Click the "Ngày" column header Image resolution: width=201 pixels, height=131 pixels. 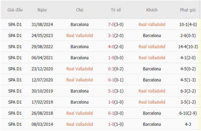(x=42, y=10)
